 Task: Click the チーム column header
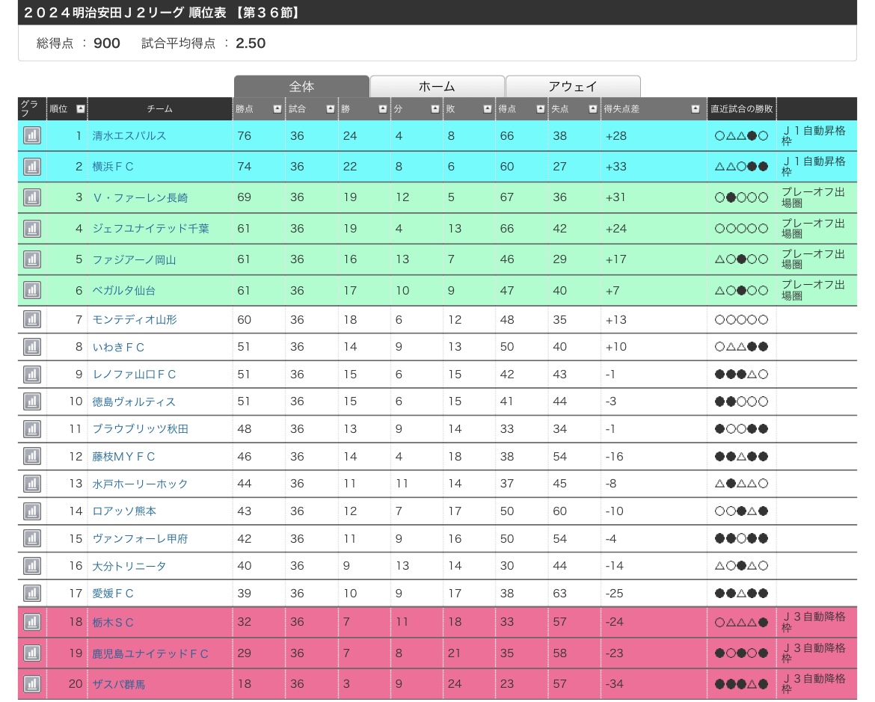[x=159, y=109]
